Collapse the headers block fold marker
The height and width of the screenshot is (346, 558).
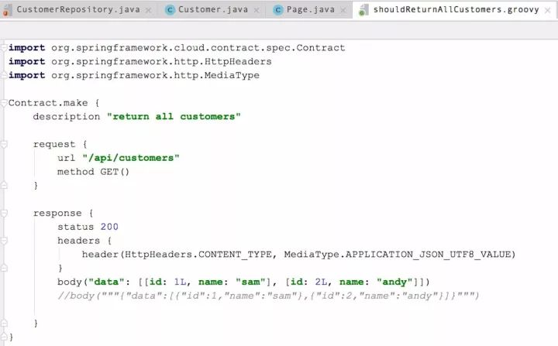pos(4,241)
